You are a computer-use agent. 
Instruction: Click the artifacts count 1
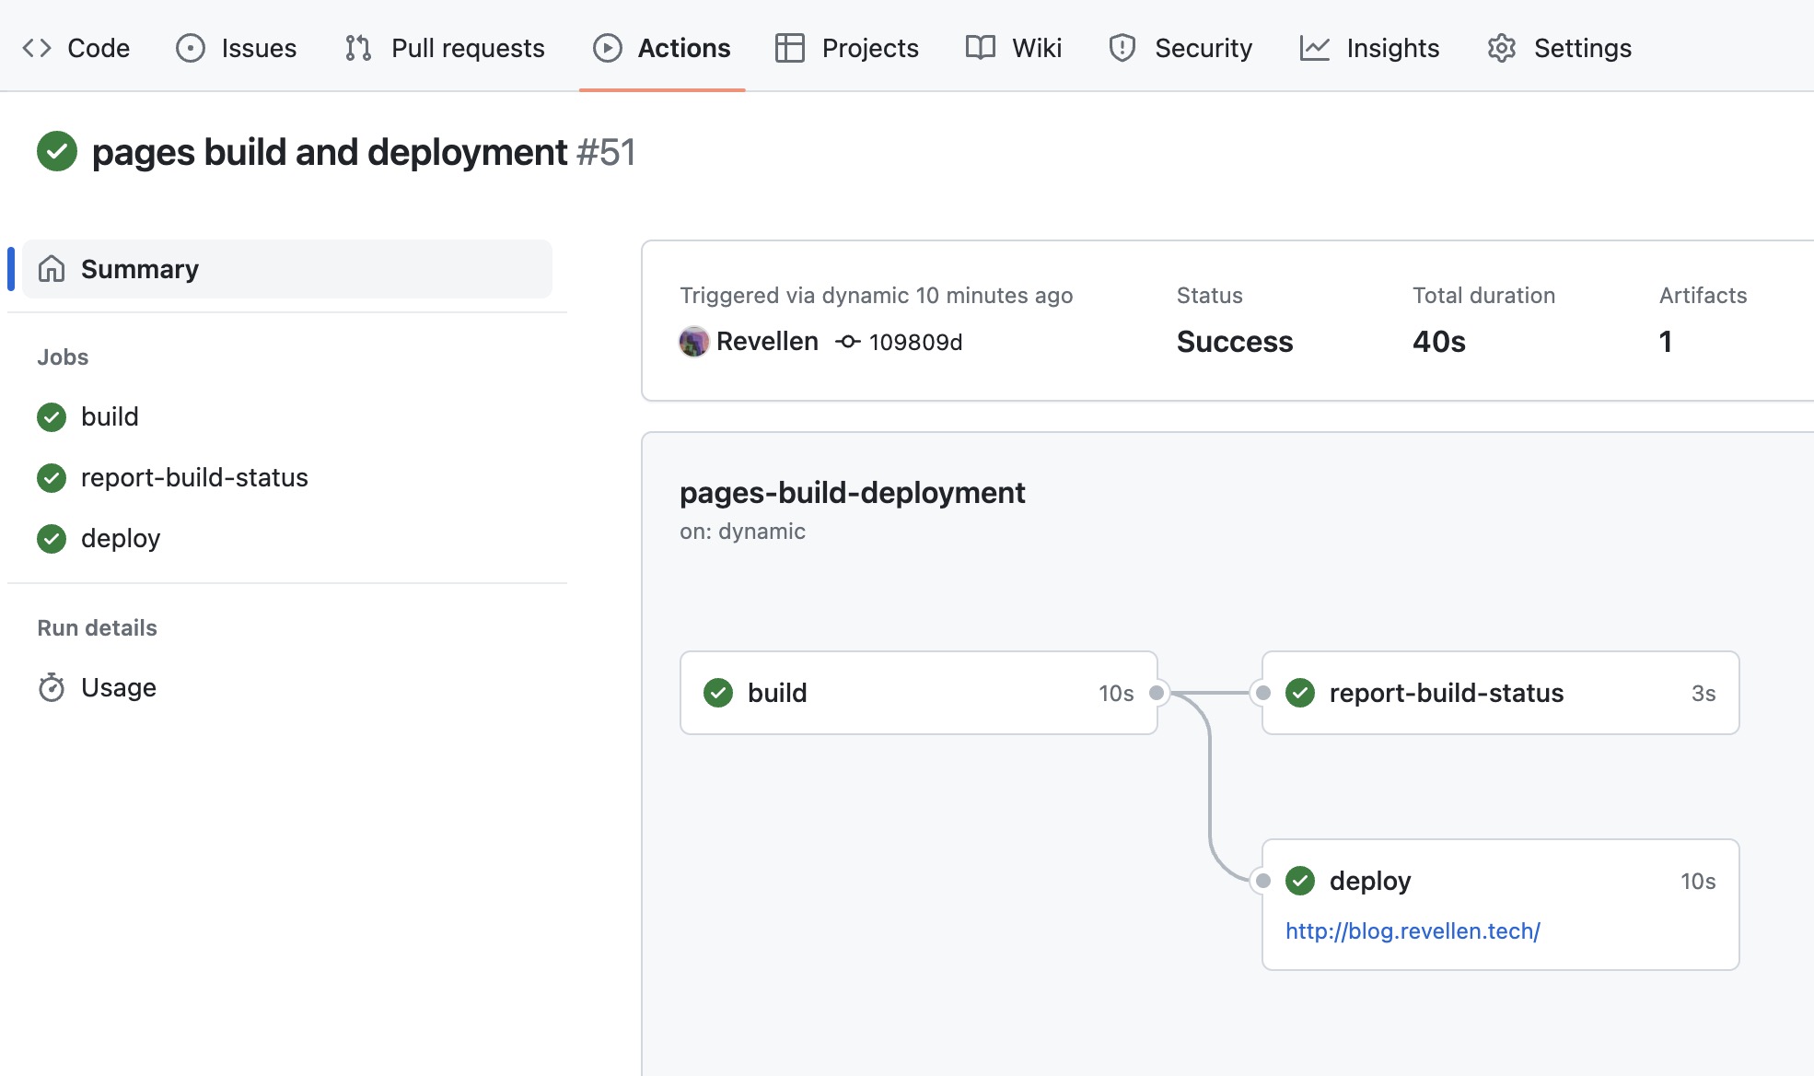pos(1666,342)
